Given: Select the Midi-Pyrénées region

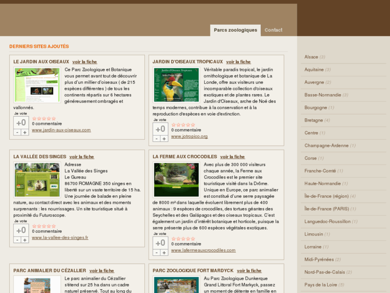Looking at the screenshot, I should click(x=319, y=260).
